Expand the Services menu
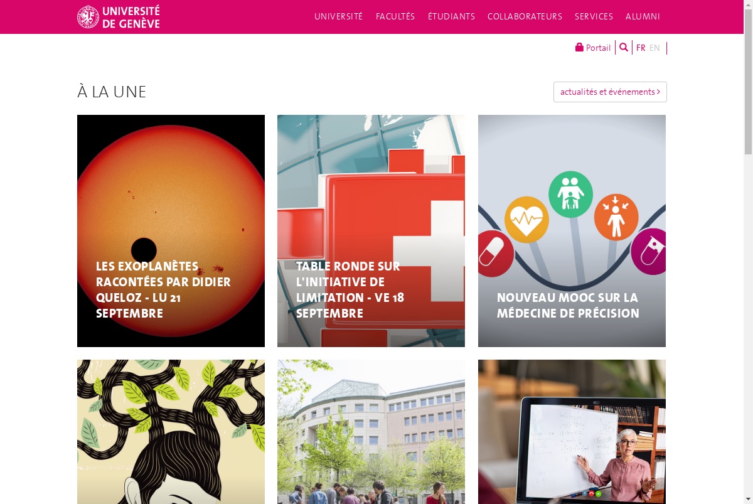 pos(594,17)
